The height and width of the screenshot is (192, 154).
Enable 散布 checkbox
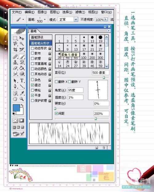pyautogui.click(x=32, y=53)
